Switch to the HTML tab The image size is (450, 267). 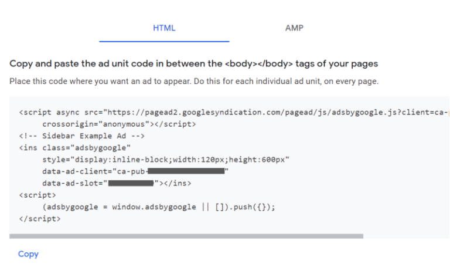[x=164, y=28]
